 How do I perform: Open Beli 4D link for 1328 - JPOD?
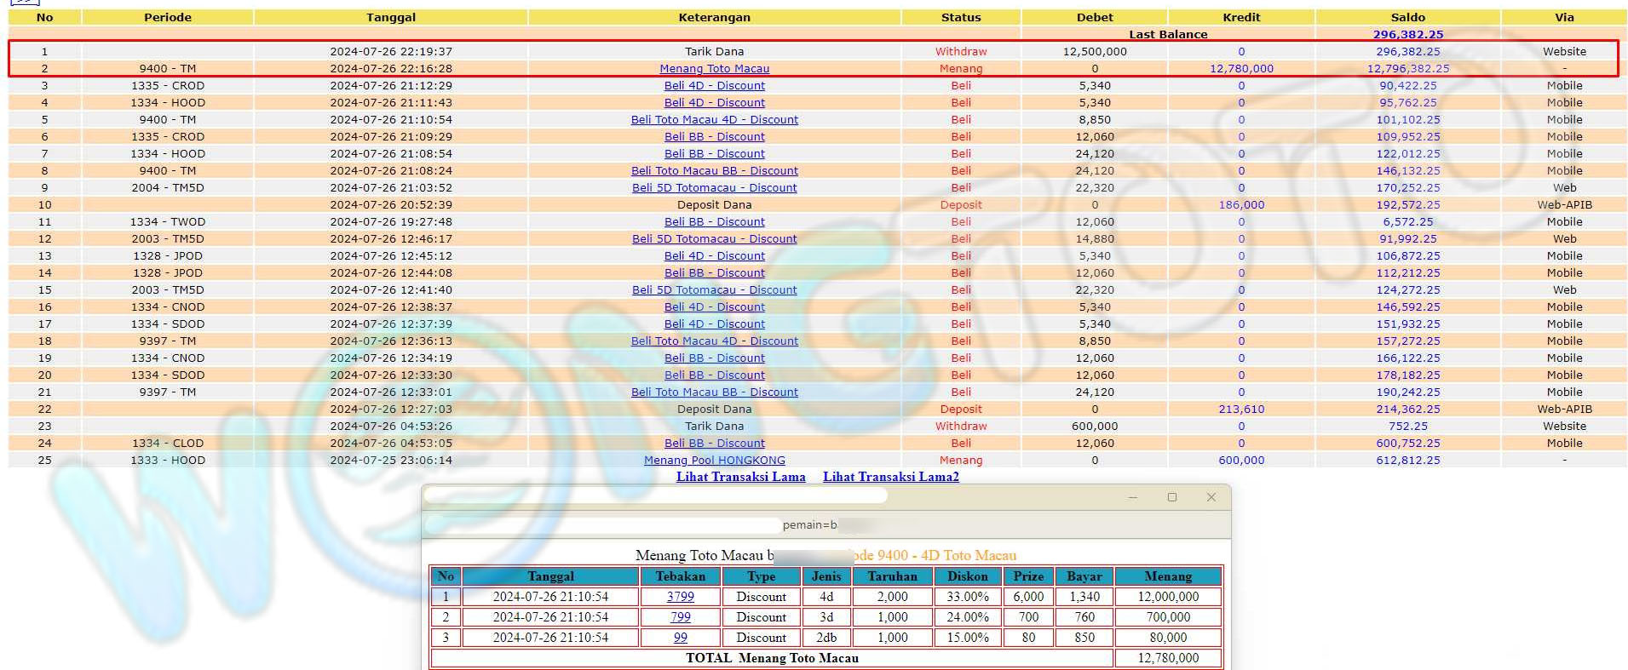[714, 256]
